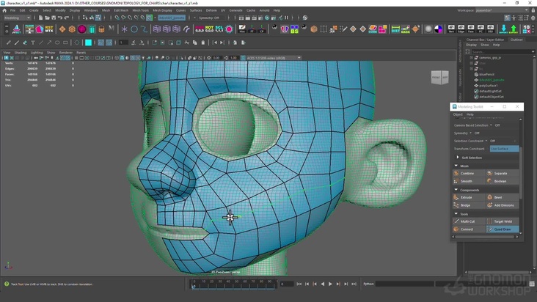Expand the Soft Selection section

[x=458, y=158]
